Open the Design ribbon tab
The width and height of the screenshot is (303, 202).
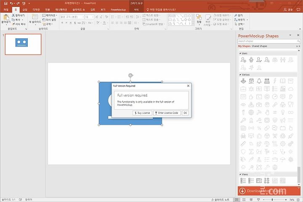(x=36, y=9)
